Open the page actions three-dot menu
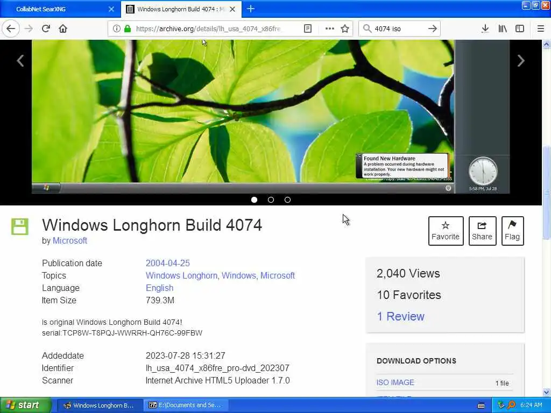Screen dimensions: 551x413 click(330, 29)
